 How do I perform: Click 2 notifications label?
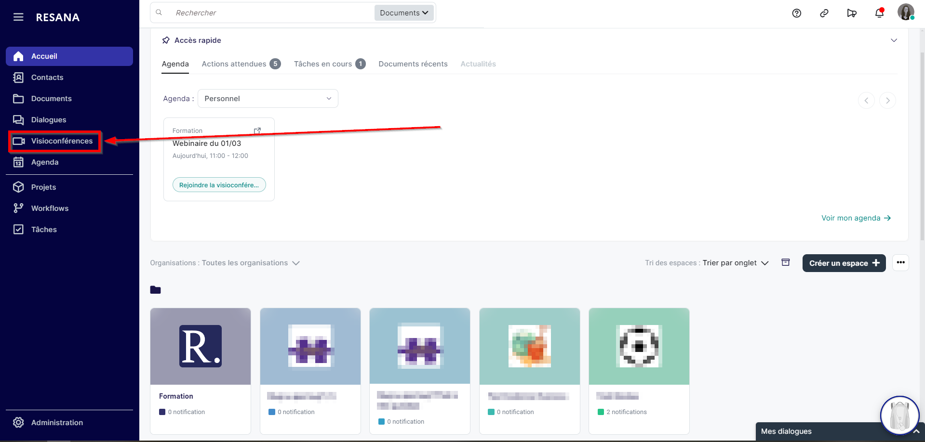(627, 412)
